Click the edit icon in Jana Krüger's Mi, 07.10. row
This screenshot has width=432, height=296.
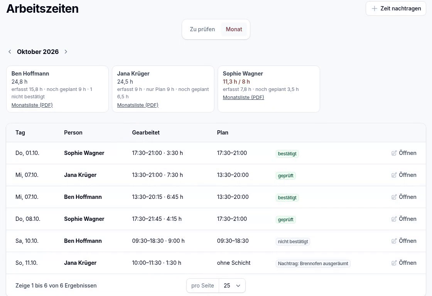pyautogui.click(x=394, y=175)
